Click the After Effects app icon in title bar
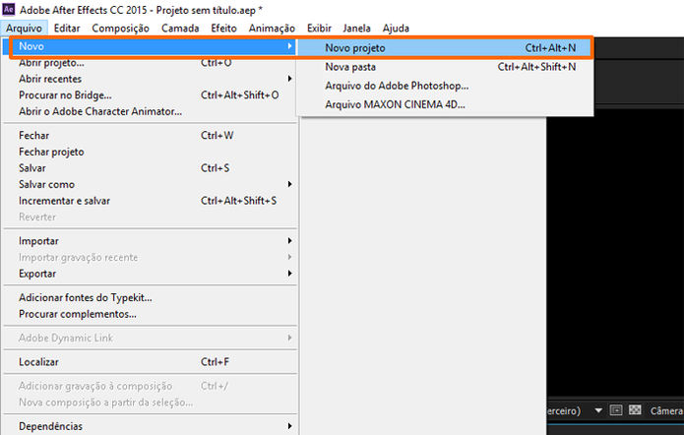 click(x=9, y=9)
